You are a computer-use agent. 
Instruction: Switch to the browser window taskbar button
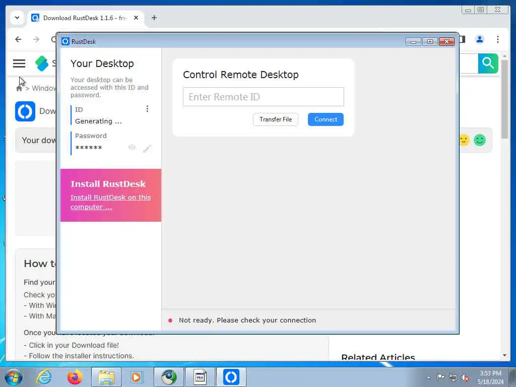point(169,377)
